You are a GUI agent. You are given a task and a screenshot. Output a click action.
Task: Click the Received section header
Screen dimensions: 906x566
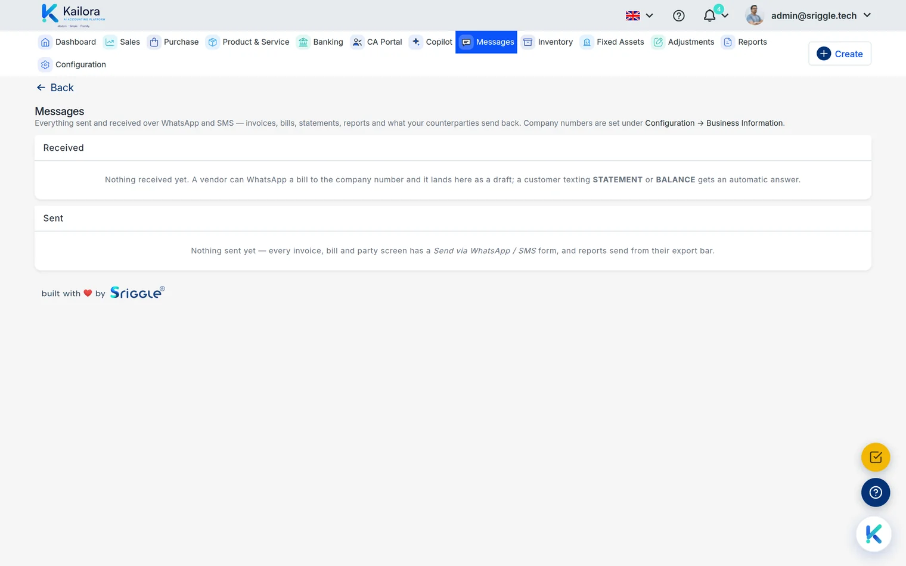click(452, 148)
